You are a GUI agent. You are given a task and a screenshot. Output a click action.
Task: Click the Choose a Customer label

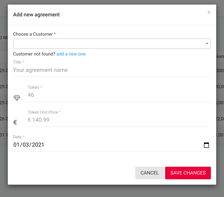point(33,34)
